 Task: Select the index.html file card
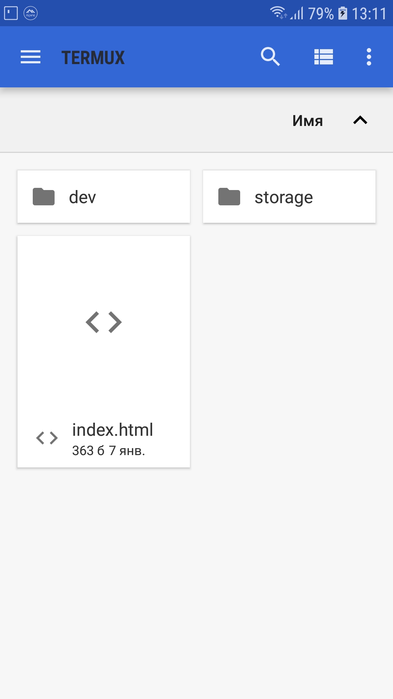point(103,351)
